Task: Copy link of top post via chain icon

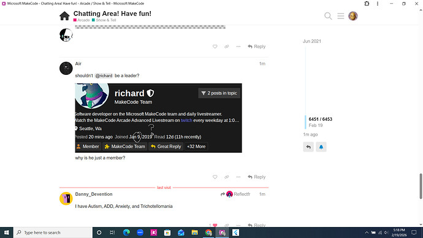Action: [227, 47]
